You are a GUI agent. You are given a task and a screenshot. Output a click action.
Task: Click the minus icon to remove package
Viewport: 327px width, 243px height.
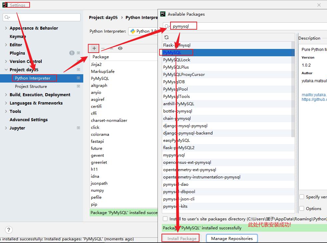[103, 48]
